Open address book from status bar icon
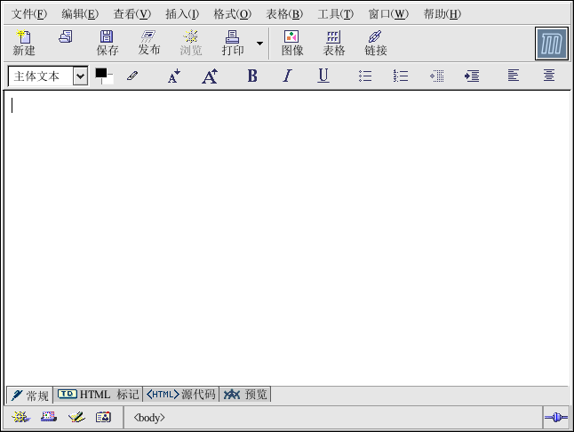 pos(103,417)
